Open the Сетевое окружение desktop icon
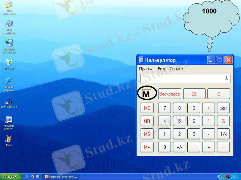This screenshot has width=241, height=180. (x=9, y=43)
